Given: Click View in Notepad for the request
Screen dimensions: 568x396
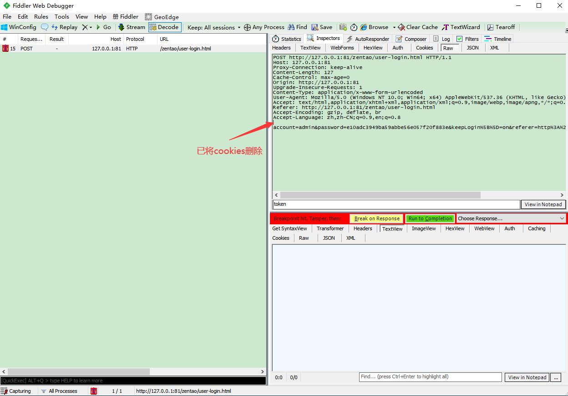Looking at the screenshot, I should tap(543, 204).
